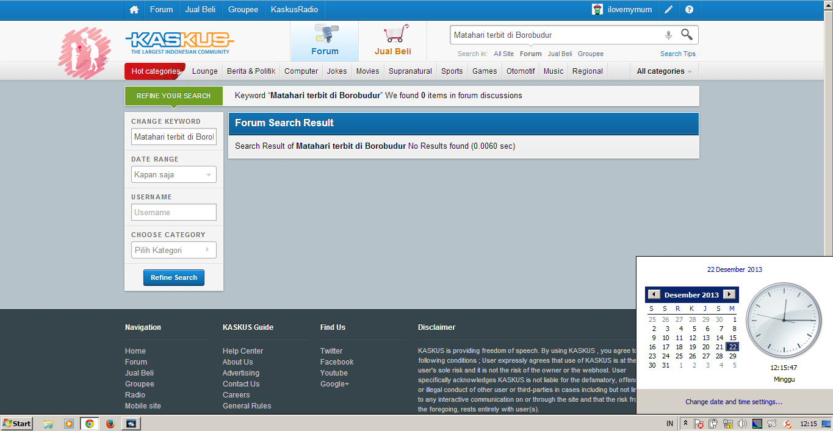Image resolution: width=833 pixels, height=431 pixels.
Task: Click the pencil edit icon
Action: tap(669, 10)
